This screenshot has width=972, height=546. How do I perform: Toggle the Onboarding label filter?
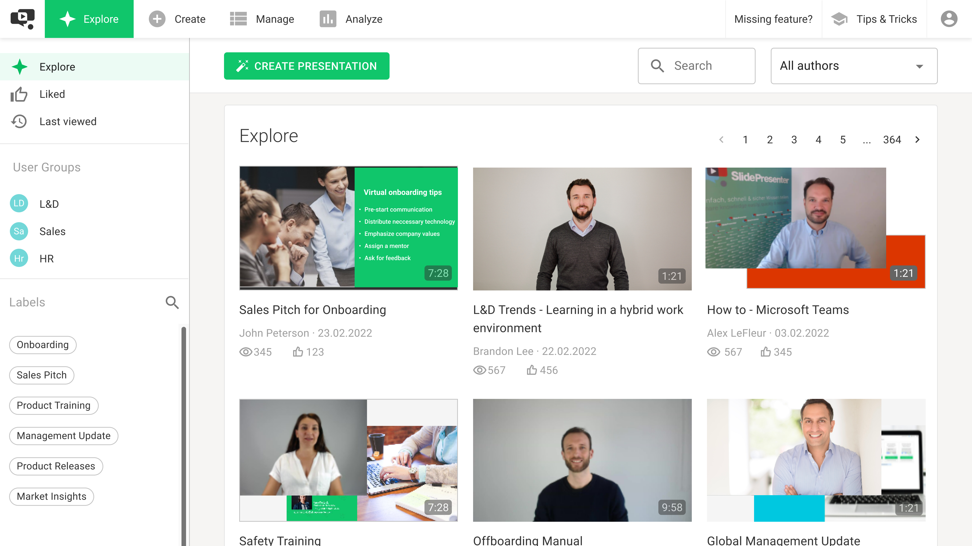[42, 345]
